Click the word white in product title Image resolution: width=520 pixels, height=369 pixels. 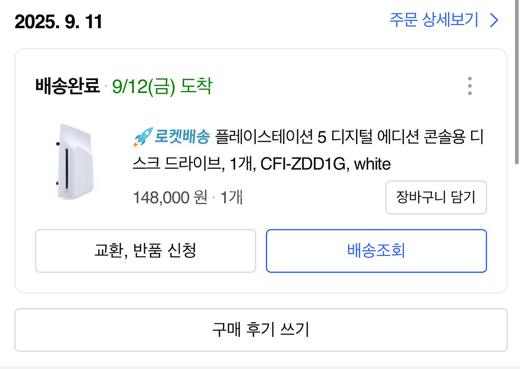click(372, 164)
